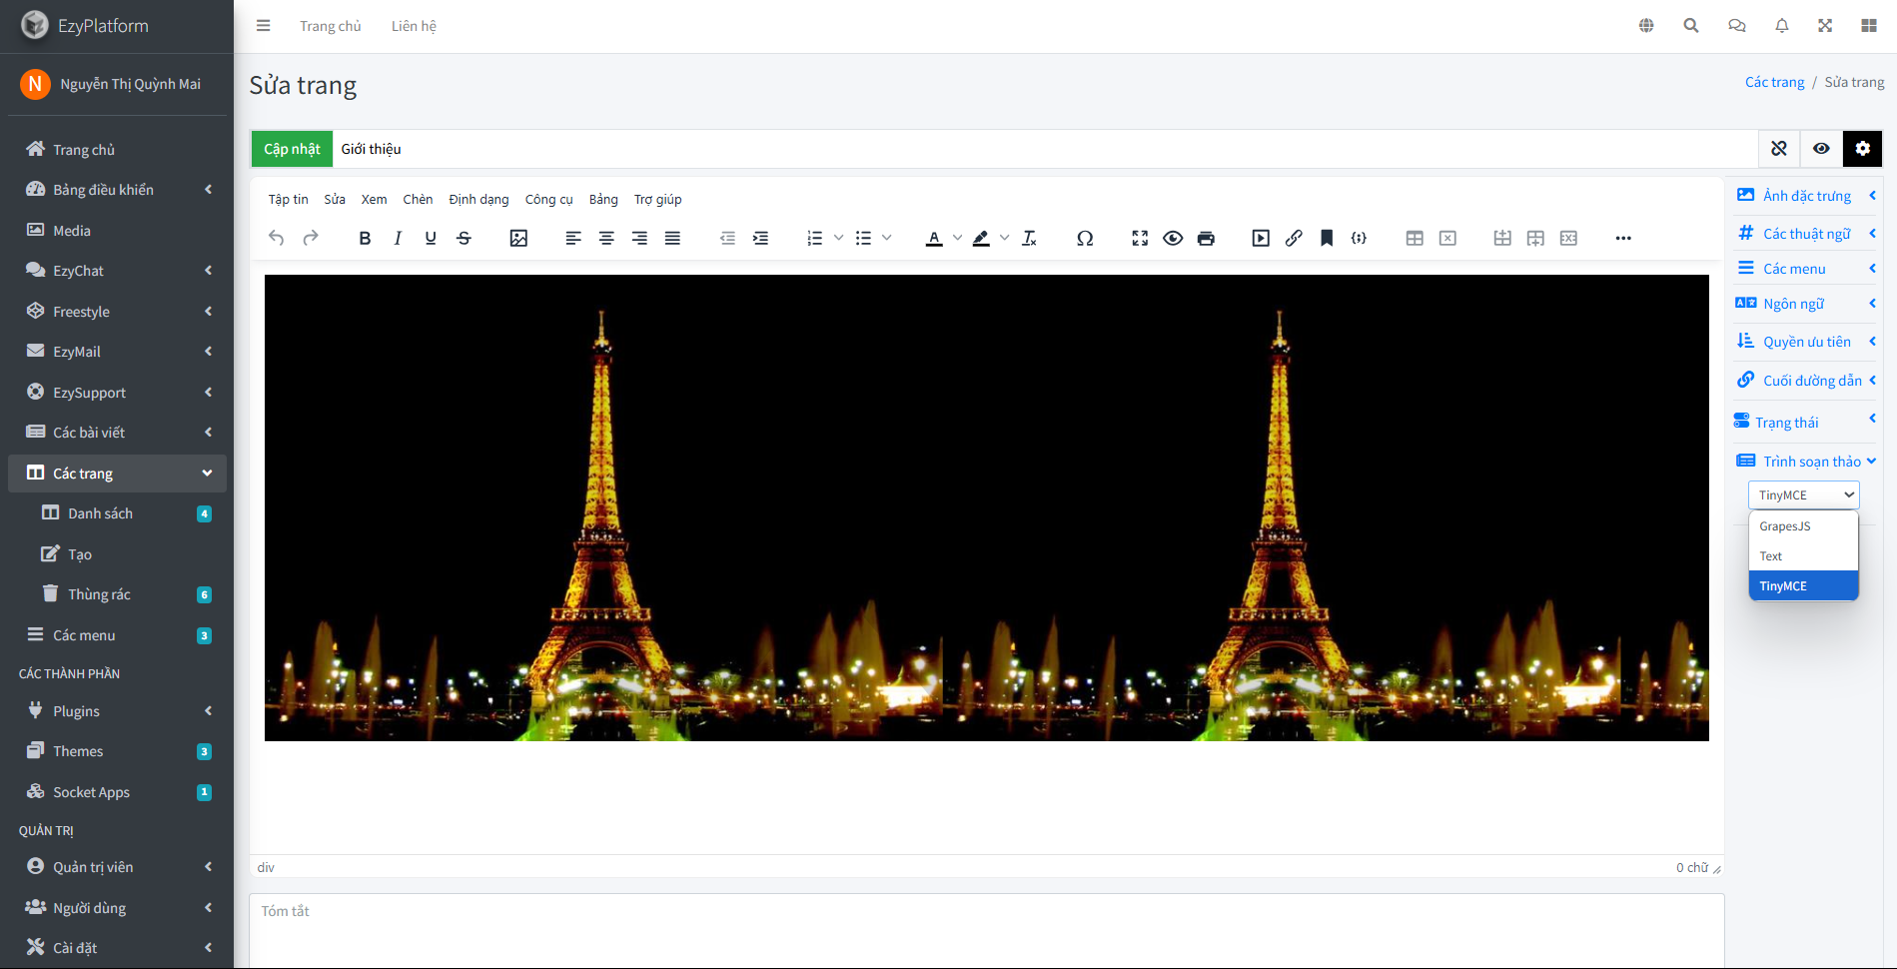Open the Sửa editor menu

335,199
